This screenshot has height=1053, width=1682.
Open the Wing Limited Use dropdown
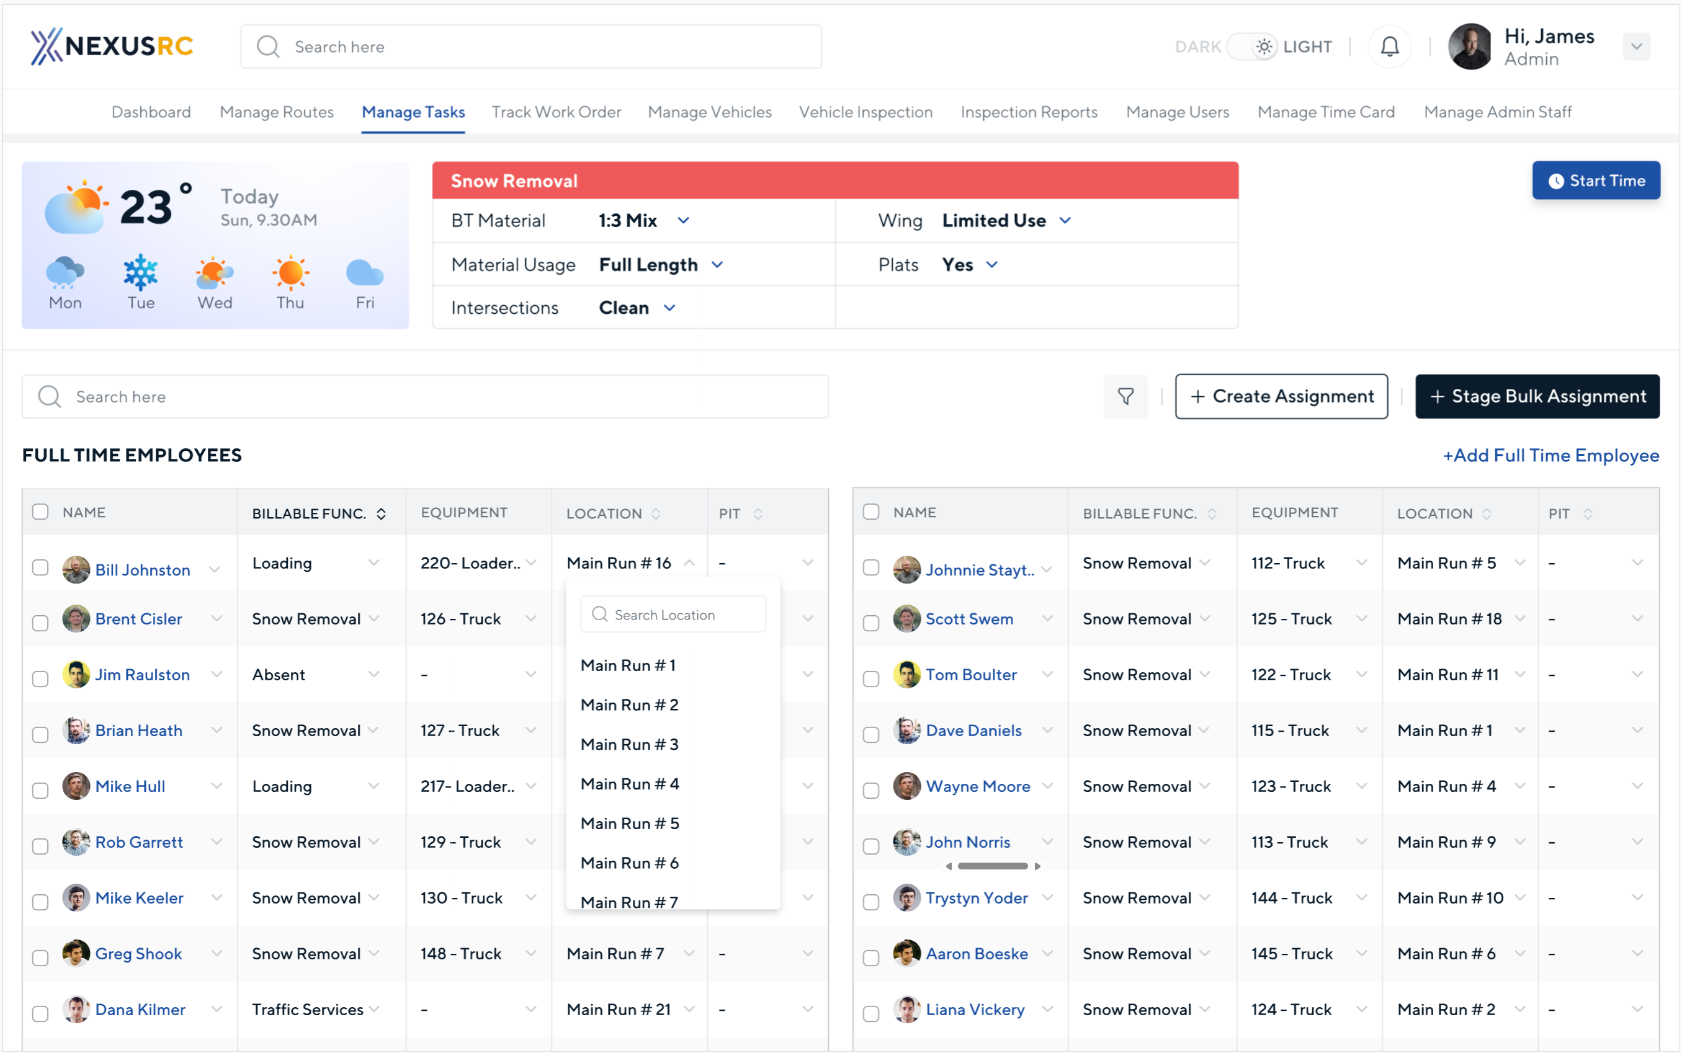(x=1065, y=221)
